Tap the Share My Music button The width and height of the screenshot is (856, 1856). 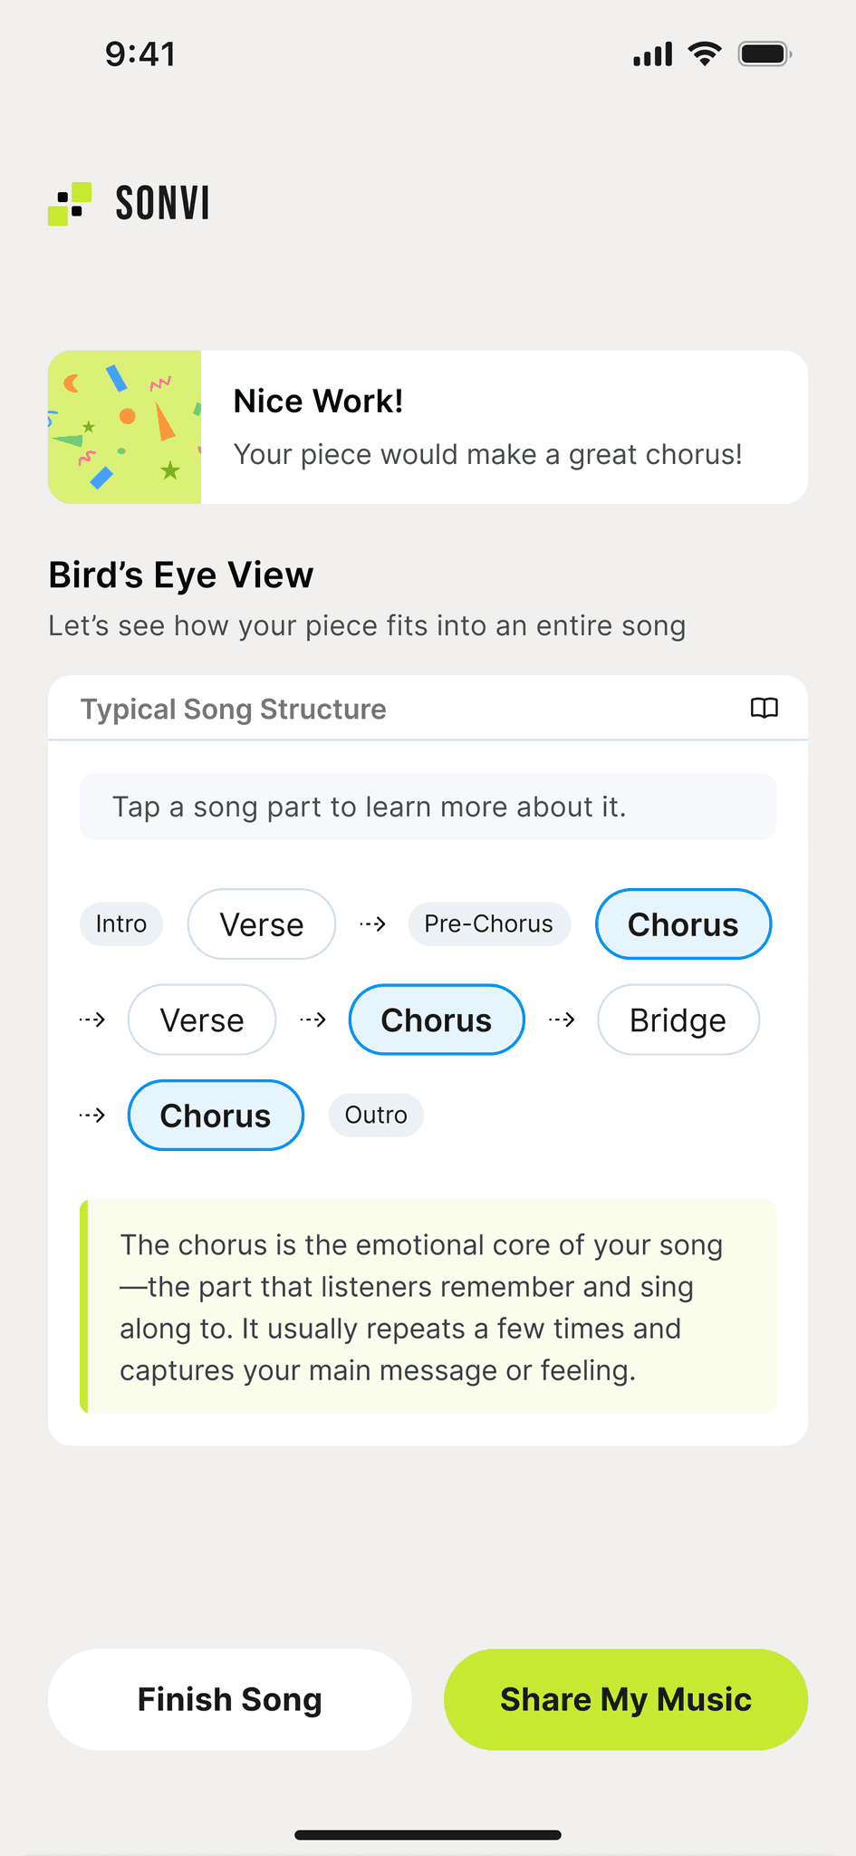pos(626,1699)
